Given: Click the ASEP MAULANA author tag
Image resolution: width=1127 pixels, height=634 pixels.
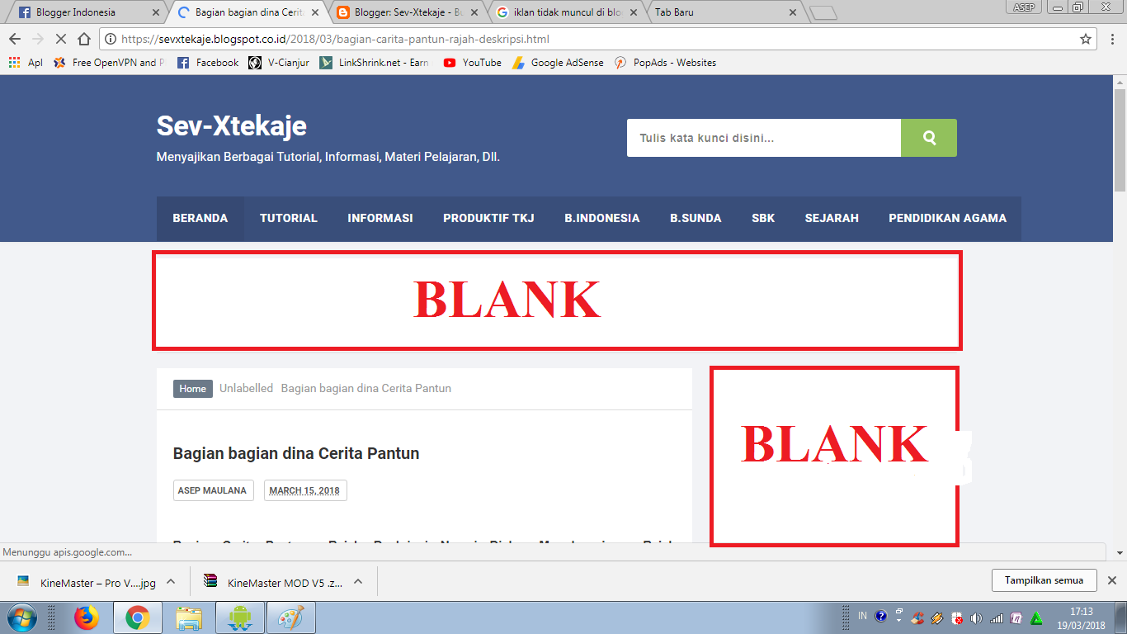Looking at the screenshot, I should 213,490.
